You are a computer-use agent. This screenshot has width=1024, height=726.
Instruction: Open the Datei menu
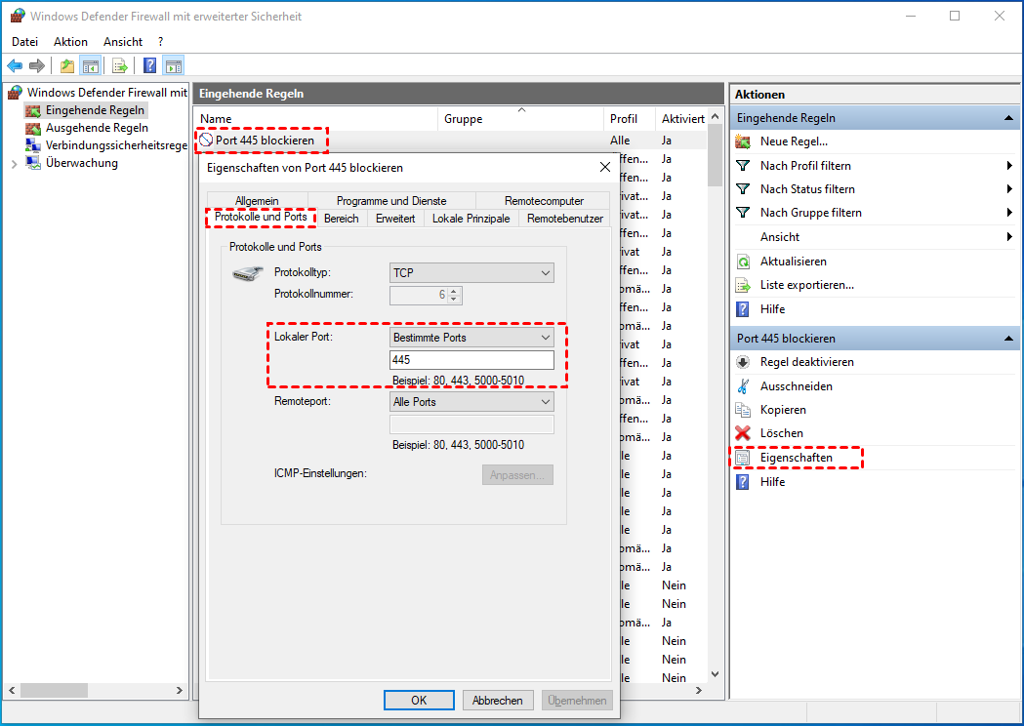(24, 42)
